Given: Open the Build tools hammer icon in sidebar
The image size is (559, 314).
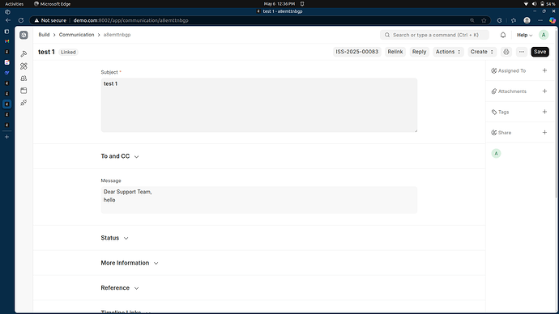Looking at the screenshot, I should 23,53.
